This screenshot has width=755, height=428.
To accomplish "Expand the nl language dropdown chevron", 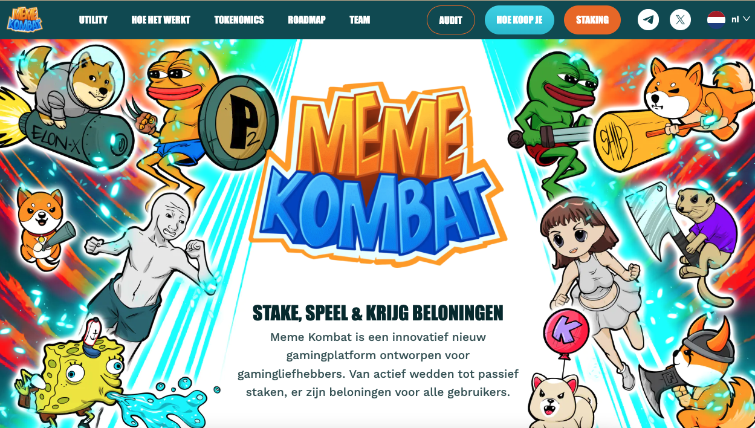I will point(746,19).
